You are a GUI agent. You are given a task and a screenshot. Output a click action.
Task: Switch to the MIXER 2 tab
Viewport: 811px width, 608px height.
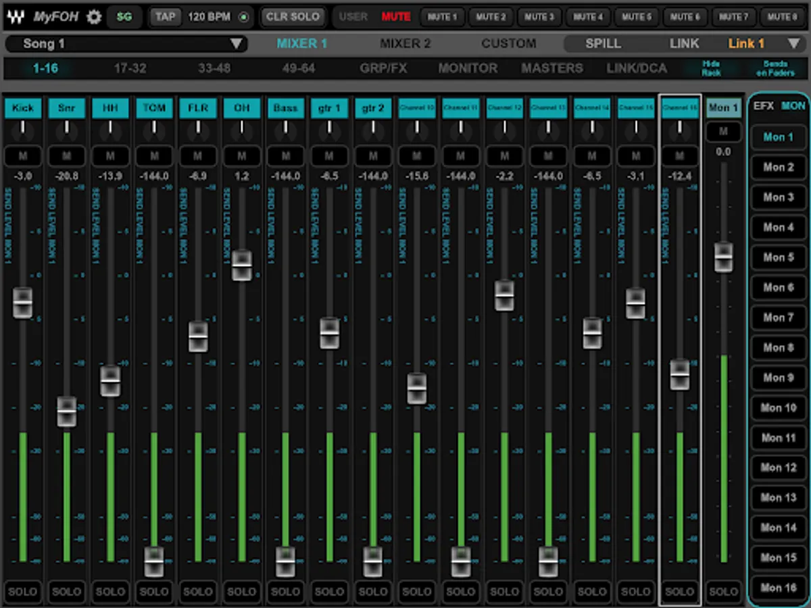(405, 44)
